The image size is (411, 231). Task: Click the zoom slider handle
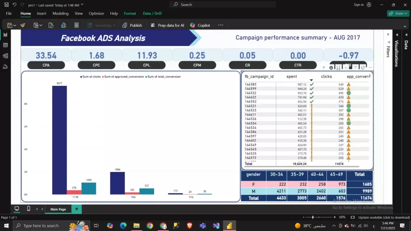(x=313, y=217)
